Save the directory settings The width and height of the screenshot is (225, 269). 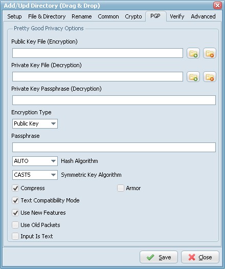click(159, 257)
